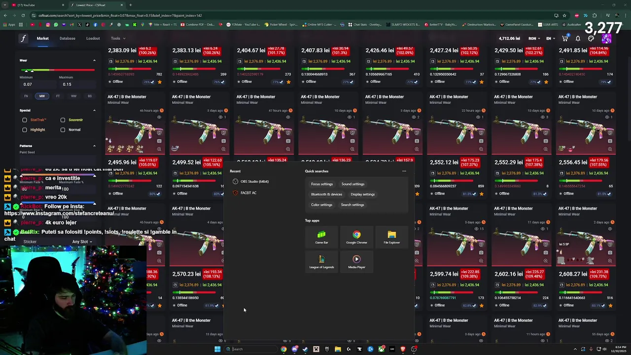Screen dimensions: 631x355
Task: Open Xbox app from the taskbar
Action: [381, 349]
